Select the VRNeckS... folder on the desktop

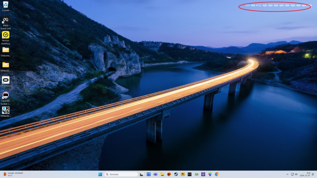[x=6, y=67]
